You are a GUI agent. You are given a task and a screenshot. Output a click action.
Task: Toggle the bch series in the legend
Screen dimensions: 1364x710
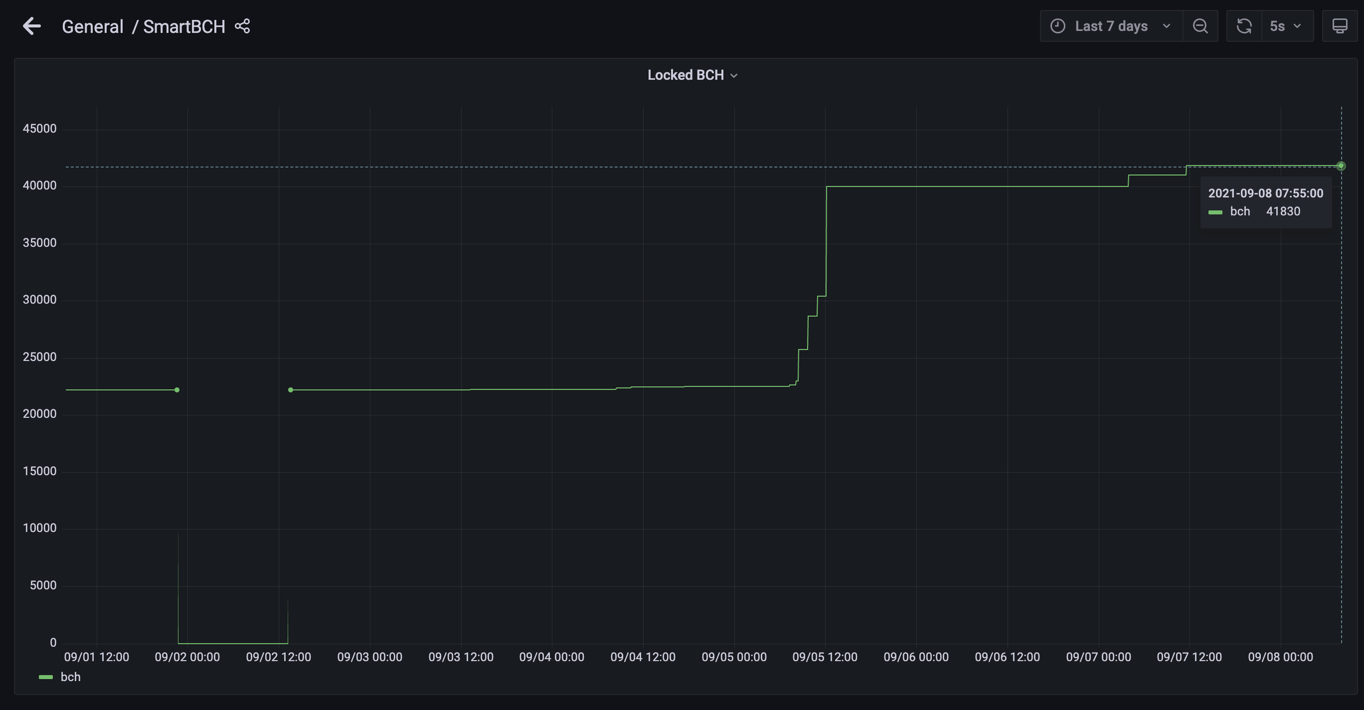coord(70,677)
